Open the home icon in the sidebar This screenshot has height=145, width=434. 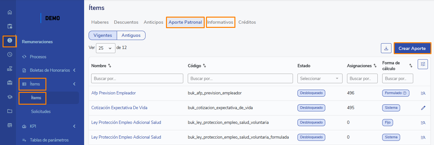10,12
